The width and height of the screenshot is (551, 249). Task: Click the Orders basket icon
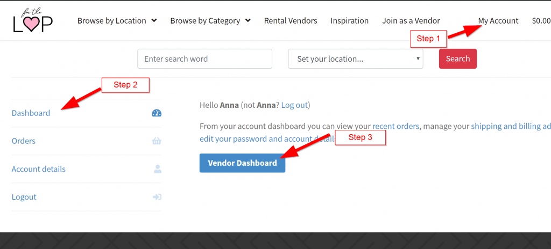[x=157, y=141]
